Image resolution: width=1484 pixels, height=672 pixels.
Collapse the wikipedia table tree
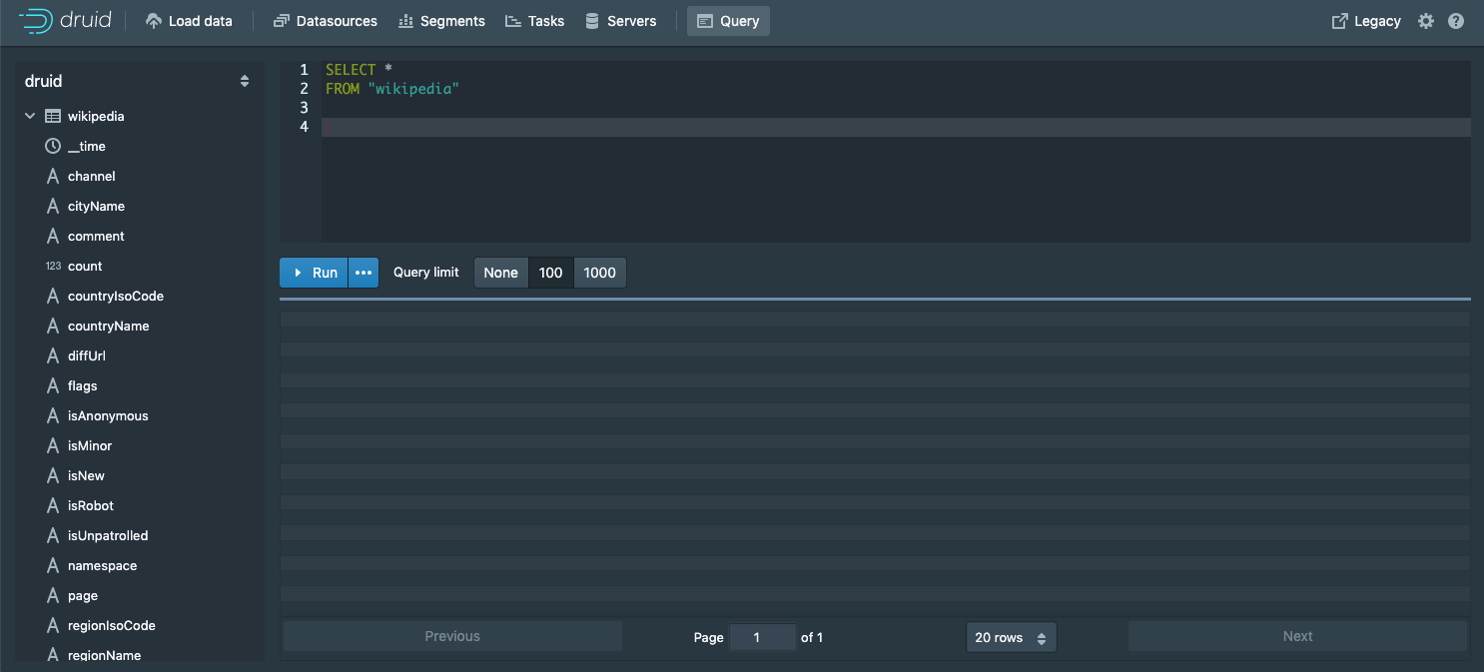30,117
